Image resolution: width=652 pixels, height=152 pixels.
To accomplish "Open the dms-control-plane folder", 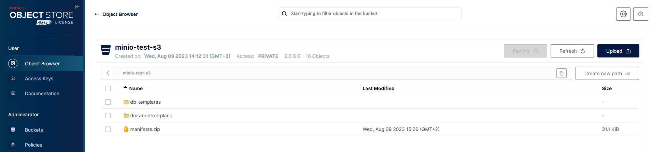I will click(x=151, y=116).
